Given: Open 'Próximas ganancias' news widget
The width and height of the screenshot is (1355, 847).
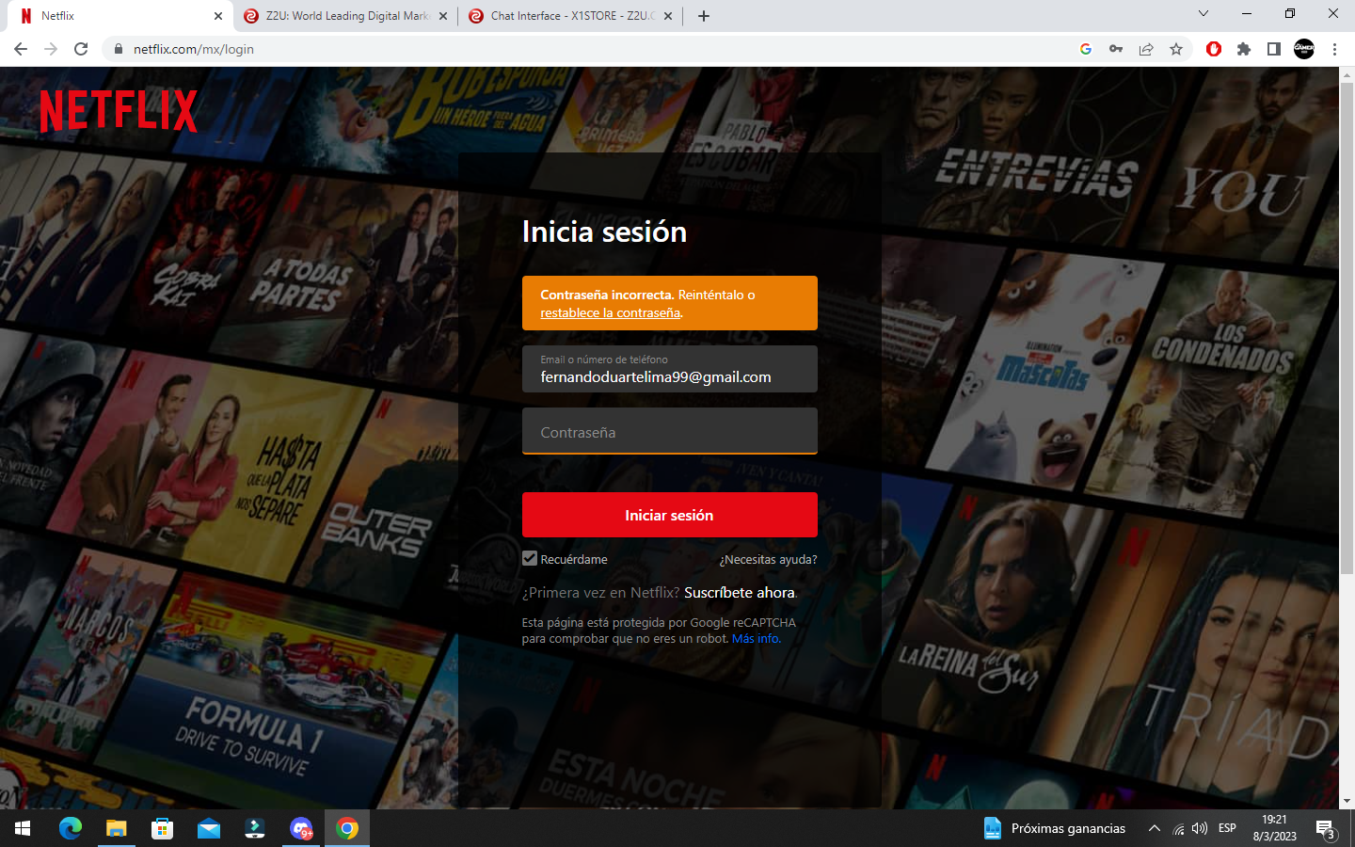Looking at the screenshot, I should (1054, 828).
